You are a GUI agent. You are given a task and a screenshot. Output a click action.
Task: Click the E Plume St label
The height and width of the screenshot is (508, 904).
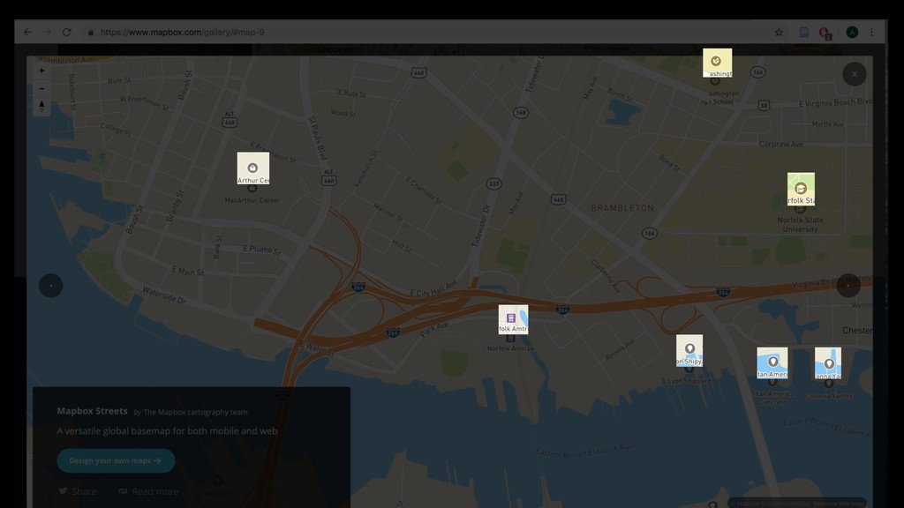click(x=261, y=250)
